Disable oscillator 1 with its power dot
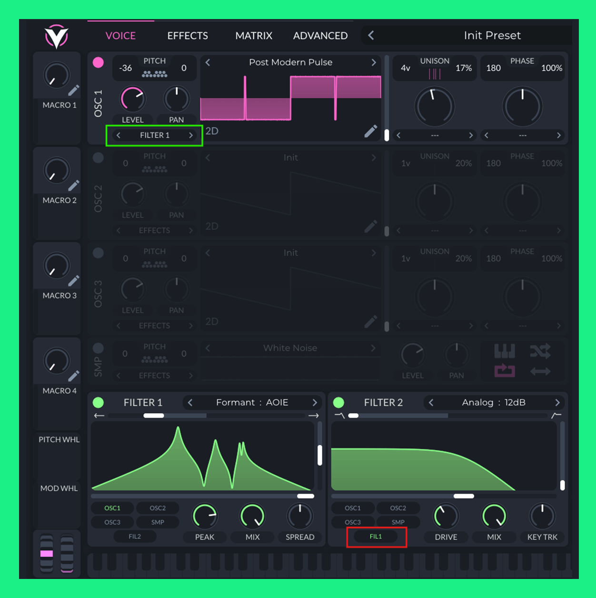This screenshot has width=596, height=598. pyautogui.click(x=99, y=62)
